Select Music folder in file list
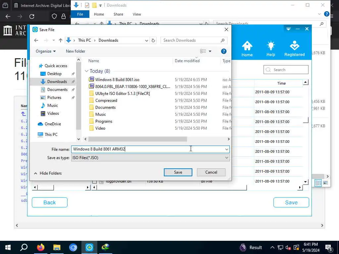The width and height of the screenshot is (339, 254). coord(101,114)
